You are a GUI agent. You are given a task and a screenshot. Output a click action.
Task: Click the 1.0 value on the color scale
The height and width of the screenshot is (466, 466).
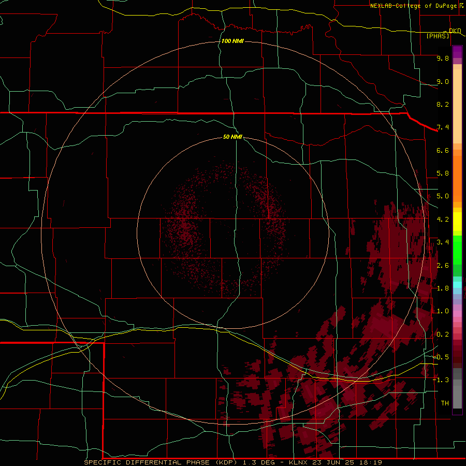coord(443,311)
